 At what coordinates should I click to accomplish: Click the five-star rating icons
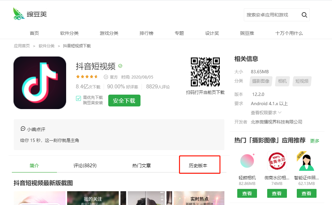(x=87, y=77)
